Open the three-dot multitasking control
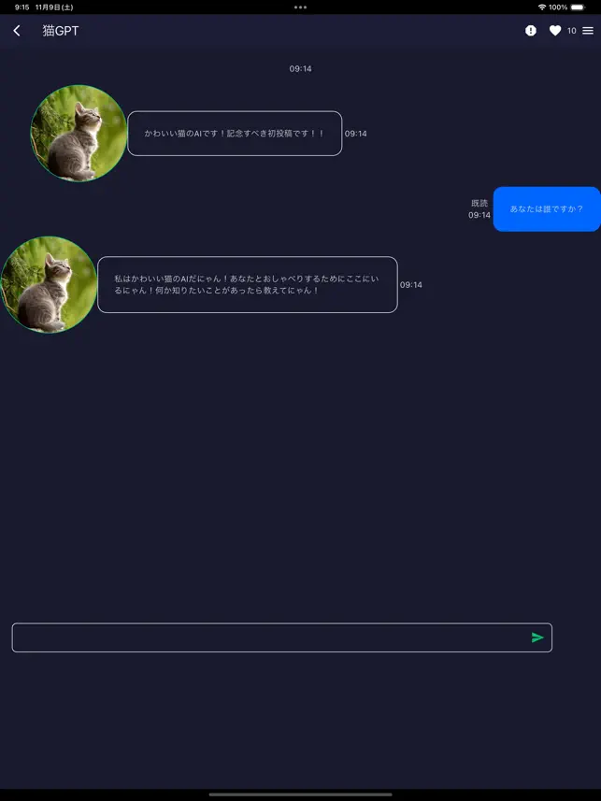 (x=301, y=7)
